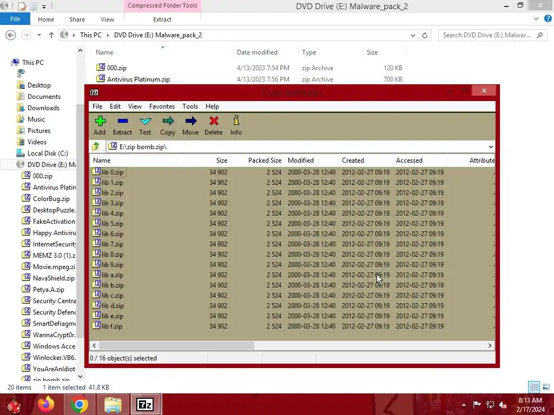Show hidden system tray icons
Screen dimensions: 554x415
click(464, 405)
